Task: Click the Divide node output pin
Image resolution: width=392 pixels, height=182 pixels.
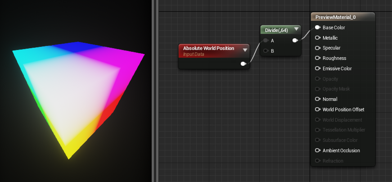Action: 295,40
